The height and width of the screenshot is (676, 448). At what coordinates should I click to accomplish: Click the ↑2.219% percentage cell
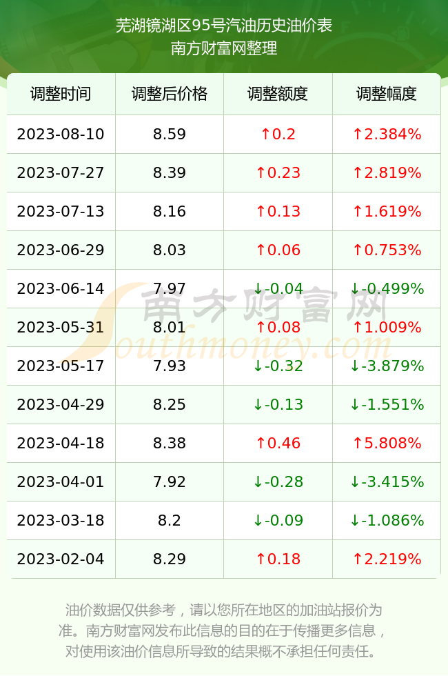[x=387, y=559]
